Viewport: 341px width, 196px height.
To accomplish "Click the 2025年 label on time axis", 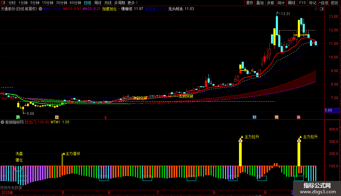I will pos(7,193).
